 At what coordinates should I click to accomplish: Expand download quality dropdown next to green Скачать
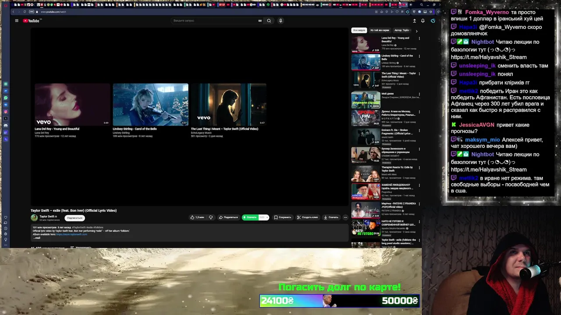pos(263,217)
